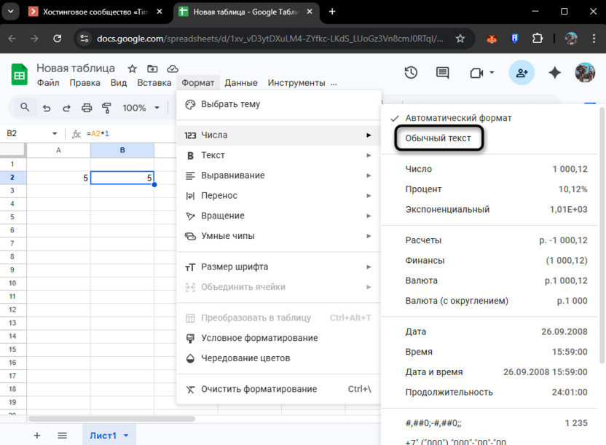Click the Gemini sparkle icon
The image size is (606, 445).
(x=555, y=72)
